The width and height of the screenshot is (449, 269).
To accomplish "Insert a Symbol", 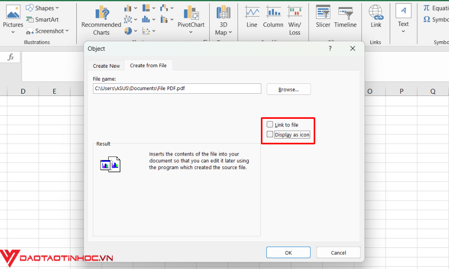I will point(437,19).
